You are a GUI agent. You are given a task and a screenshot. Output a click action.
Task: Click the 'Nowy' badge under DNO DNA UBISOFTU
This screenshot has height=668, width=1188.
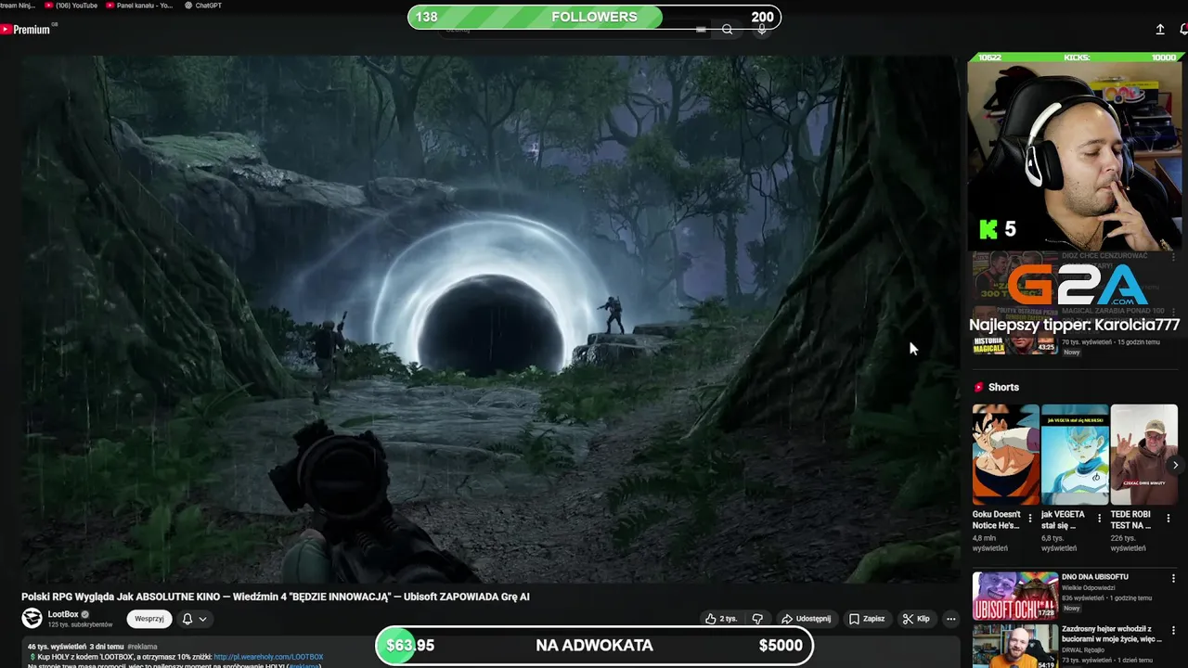click(1072, 609)
